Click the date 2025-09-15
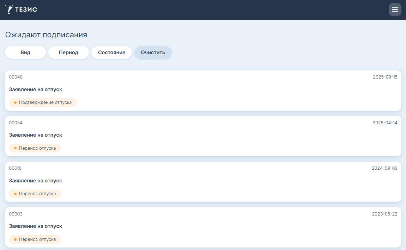This screenshot has height=250, width=406. point(385,77)
